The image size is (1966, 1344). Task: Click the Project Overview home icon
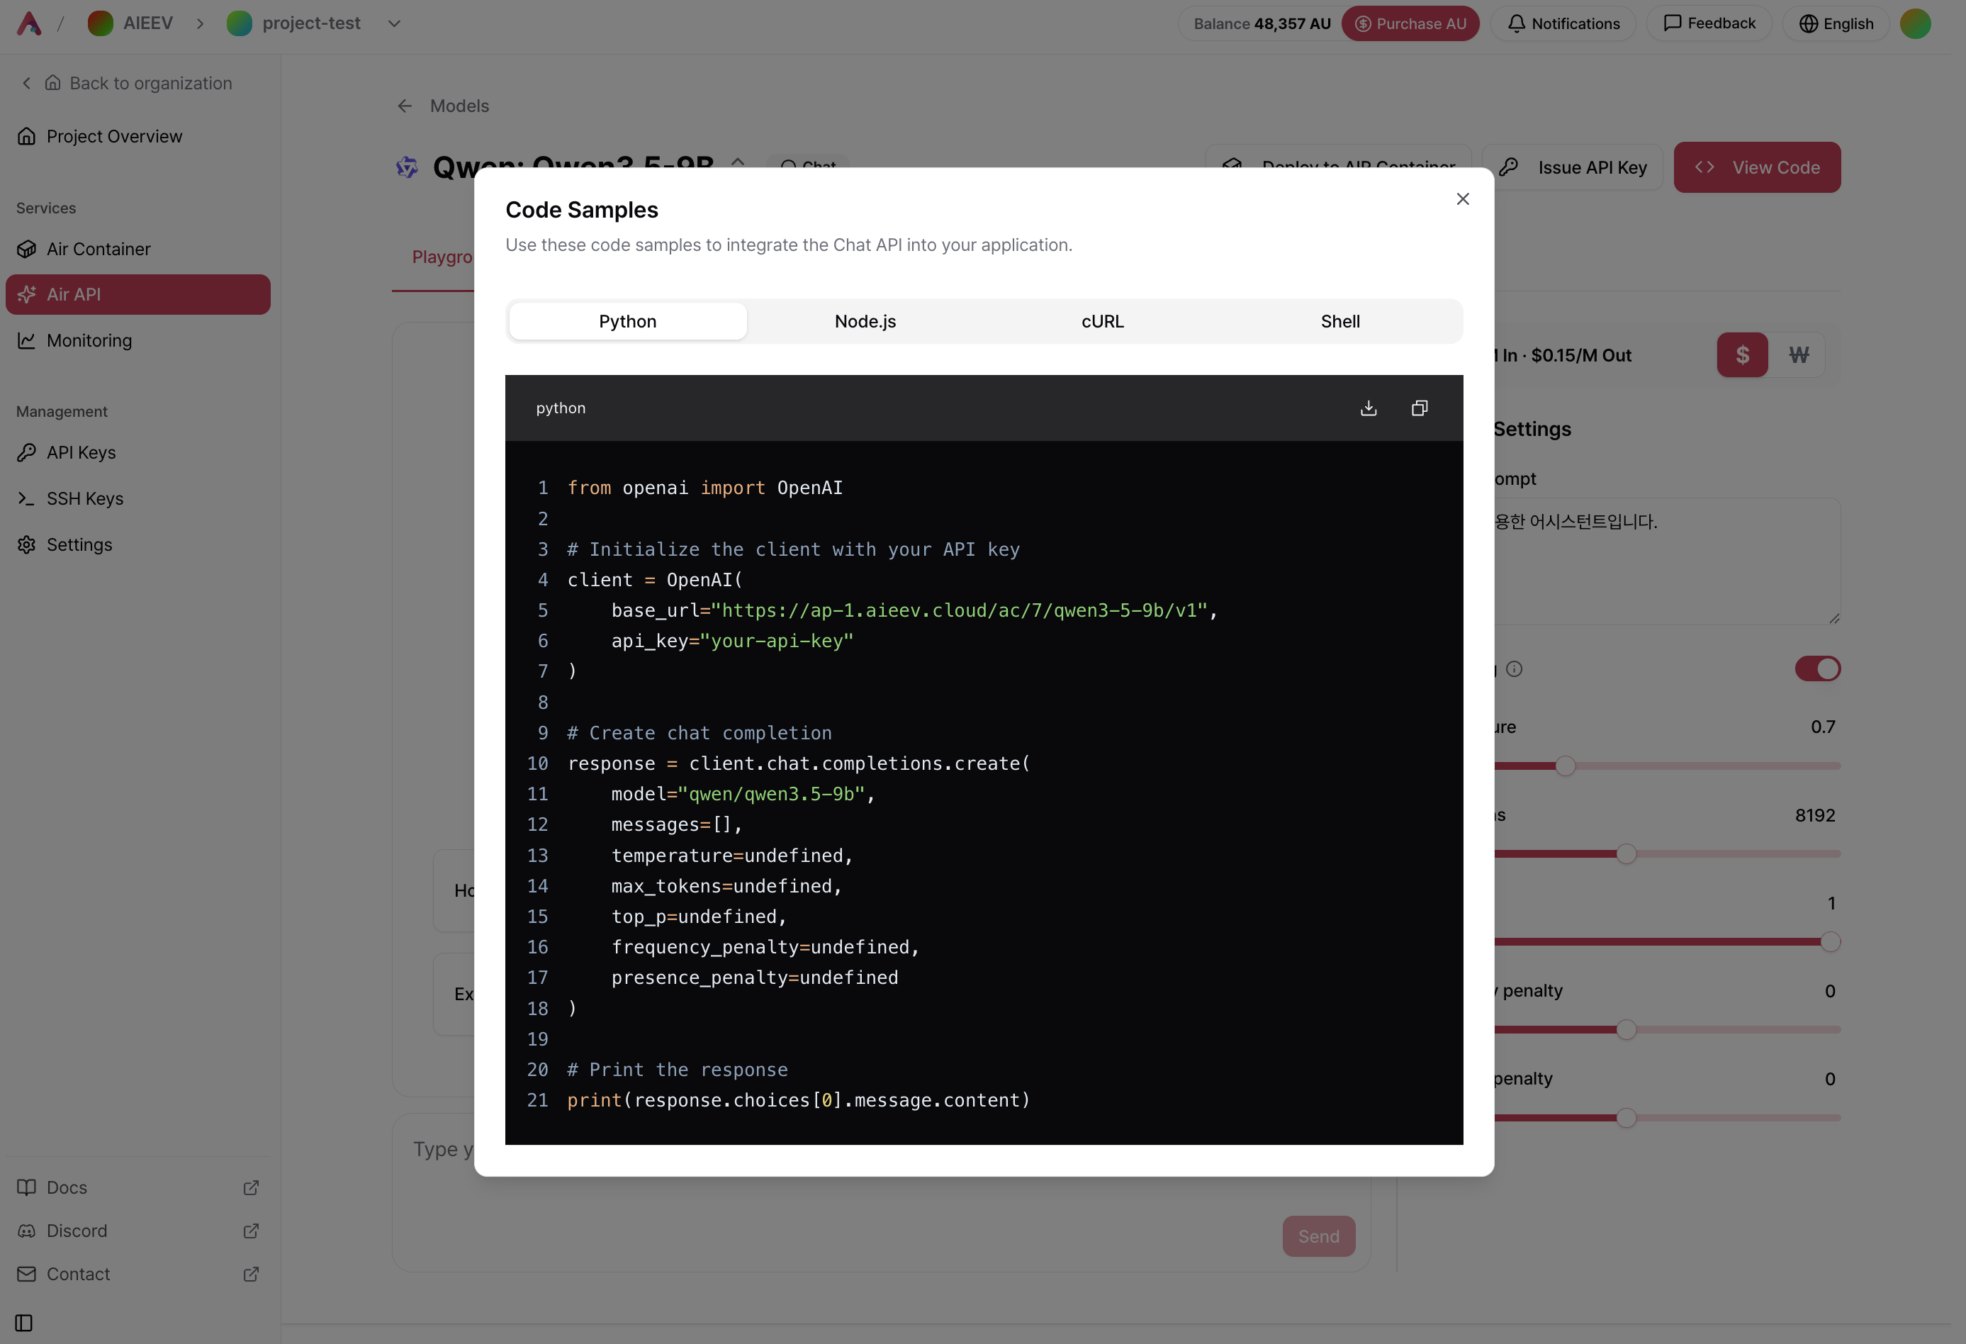pos(27,136)
